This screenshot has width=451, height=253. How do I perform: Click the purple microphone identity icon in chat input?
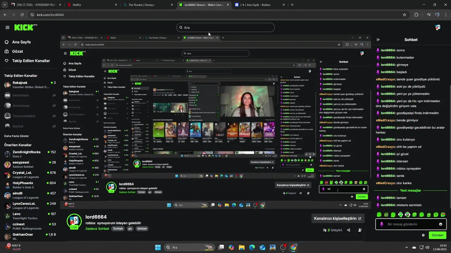[382, 224]
